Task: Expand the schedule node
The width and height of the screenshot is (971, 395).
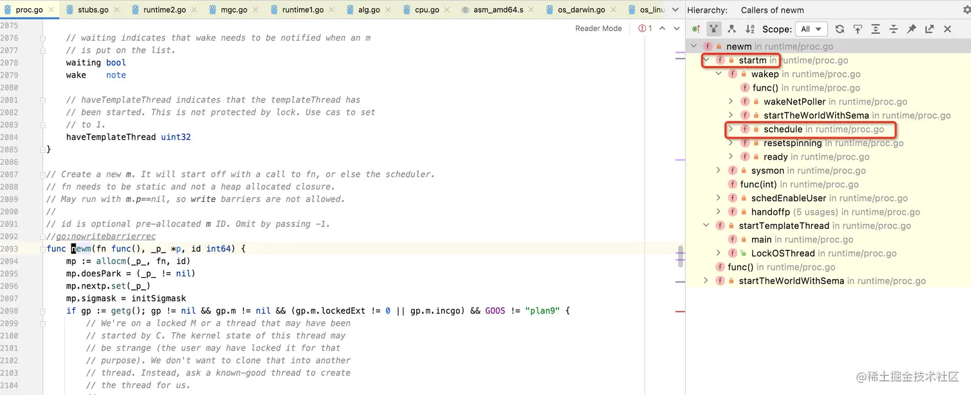Action: coord(731,130)
